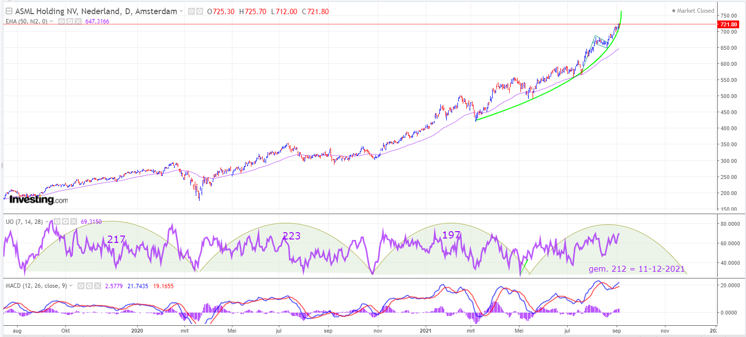746x337 pixels.
Task: Toggle visibility of the UO indicator
Action: pos(57,221)
